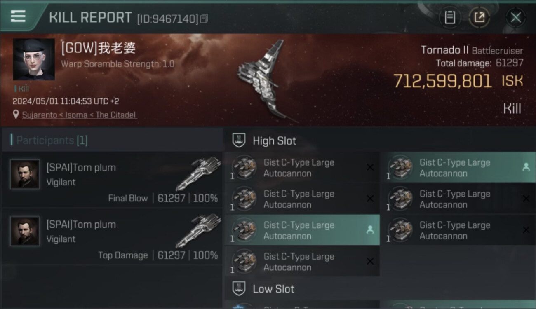Select the High Slot section header

274,141
